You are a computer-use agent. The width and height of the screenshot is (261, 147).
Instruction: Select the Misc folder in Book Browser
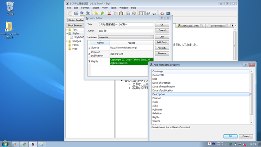(x=75, y=49)
